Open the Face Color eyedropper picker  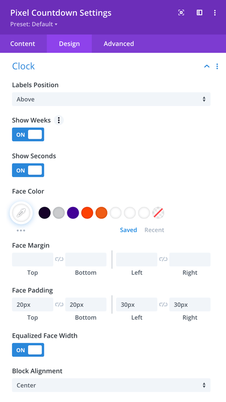pyautogui.click(x=21, y=213)
